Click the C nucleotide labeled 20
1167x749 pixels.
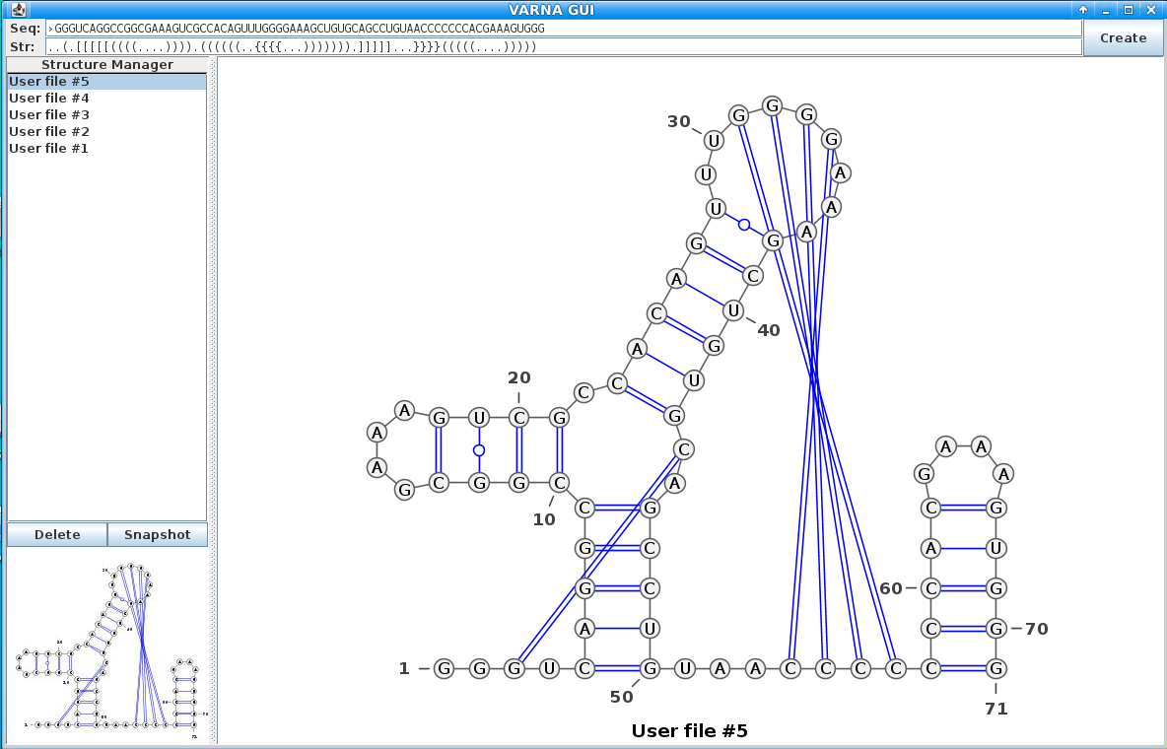tap(519, 417)
